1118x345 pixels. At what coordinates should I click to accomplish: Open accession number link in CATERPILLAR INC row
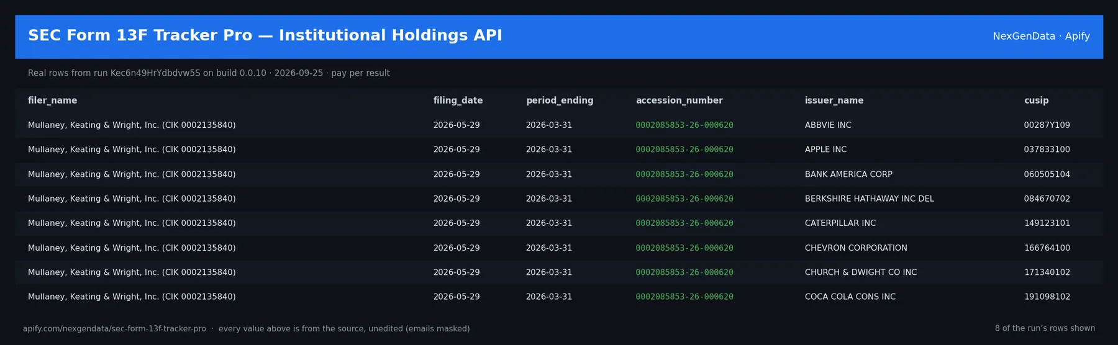(x=684, y=223)
